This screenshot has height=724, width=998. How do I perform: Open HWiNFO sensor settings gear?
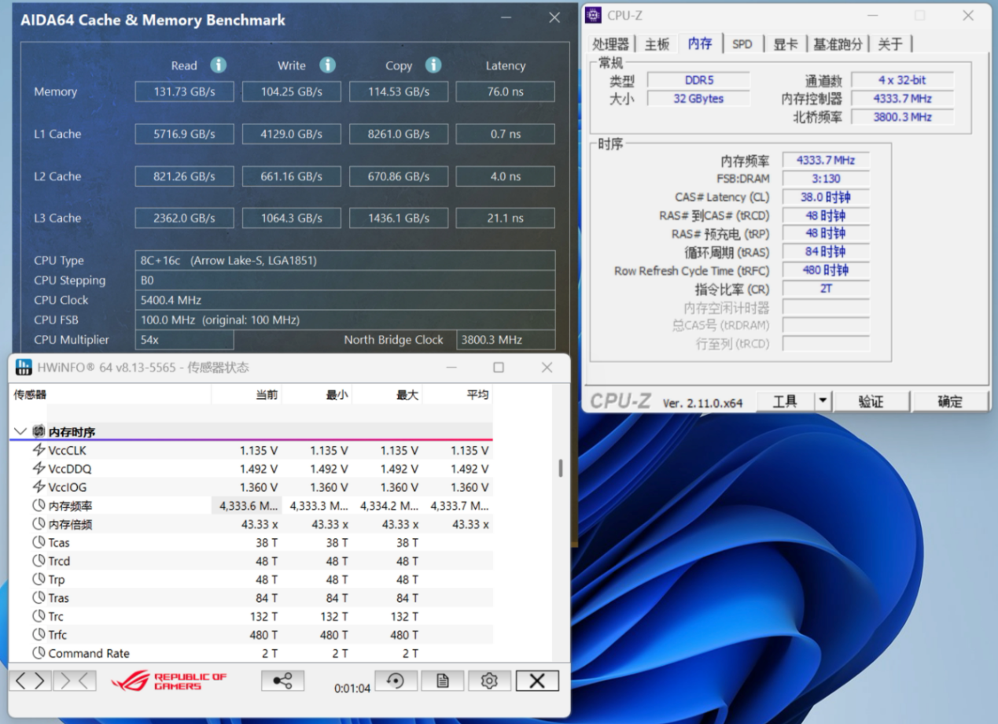[489, 680]
